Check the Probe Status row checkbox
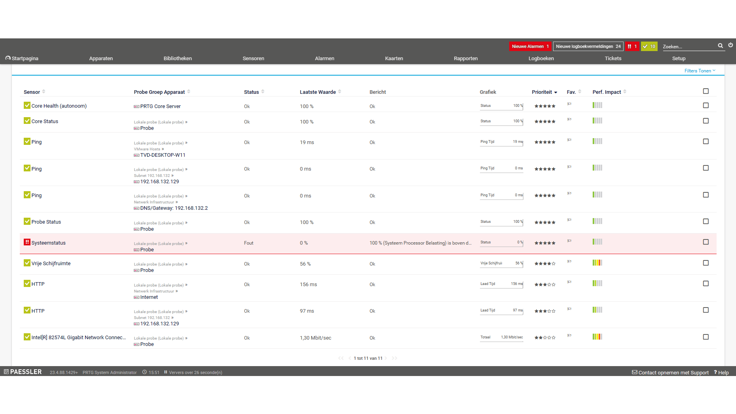The height and width of the screenshot is (414, 736). tap(706, 221)
